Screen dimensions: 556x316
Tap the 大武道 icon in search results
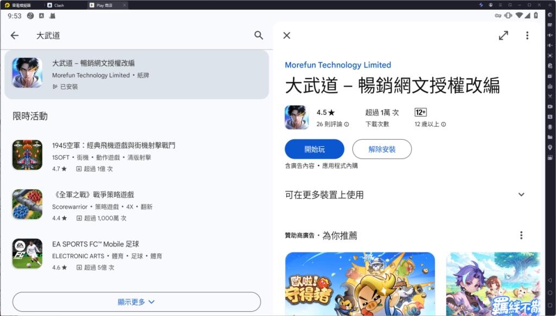coord(27,73)
